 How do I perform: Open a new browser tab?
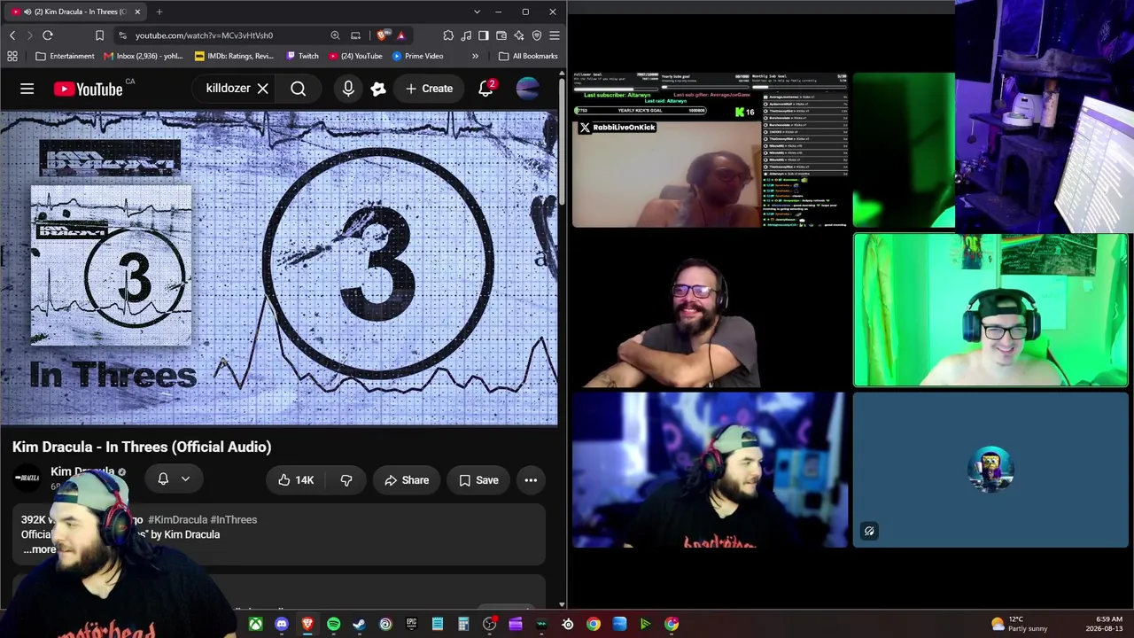coord(159,12)
